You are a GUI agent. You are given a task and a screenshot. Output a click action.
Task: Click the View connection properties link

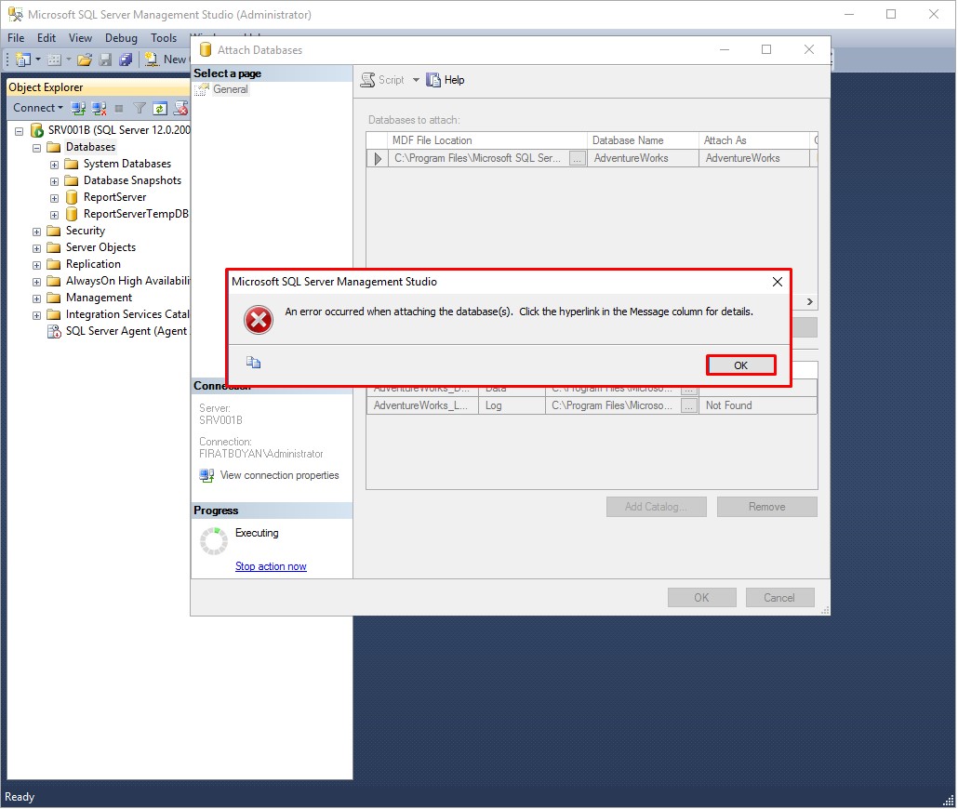[279, 475]
